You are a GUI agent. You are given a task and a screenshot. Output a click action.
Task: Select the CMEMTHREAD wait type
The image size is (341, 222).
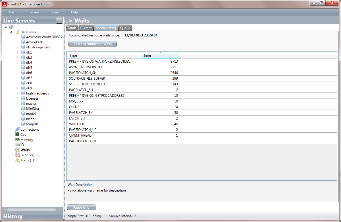(80, 135)
